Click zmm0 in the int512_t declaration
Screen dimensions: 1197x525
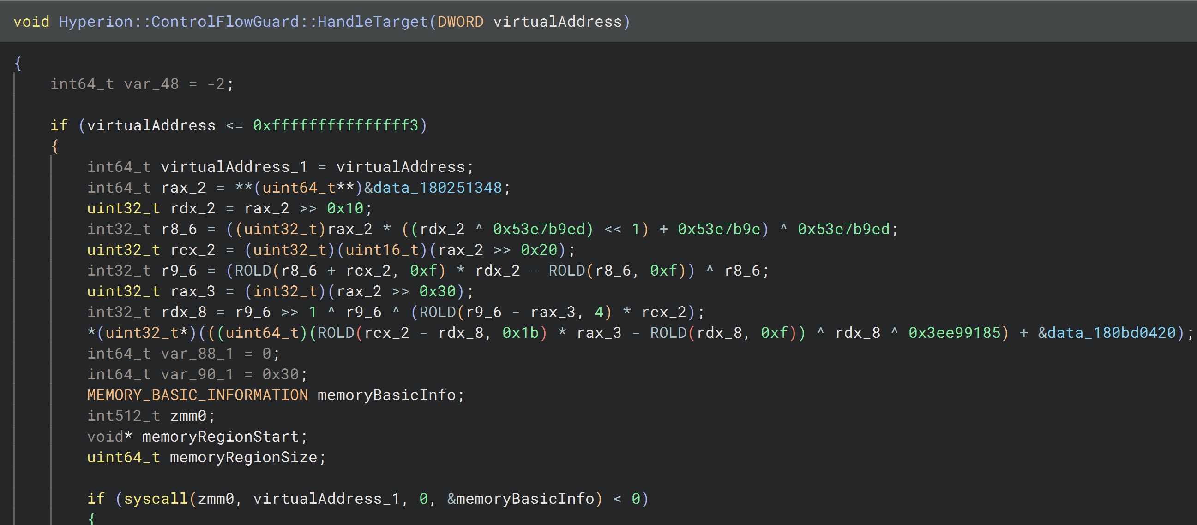tap(188, 416)
